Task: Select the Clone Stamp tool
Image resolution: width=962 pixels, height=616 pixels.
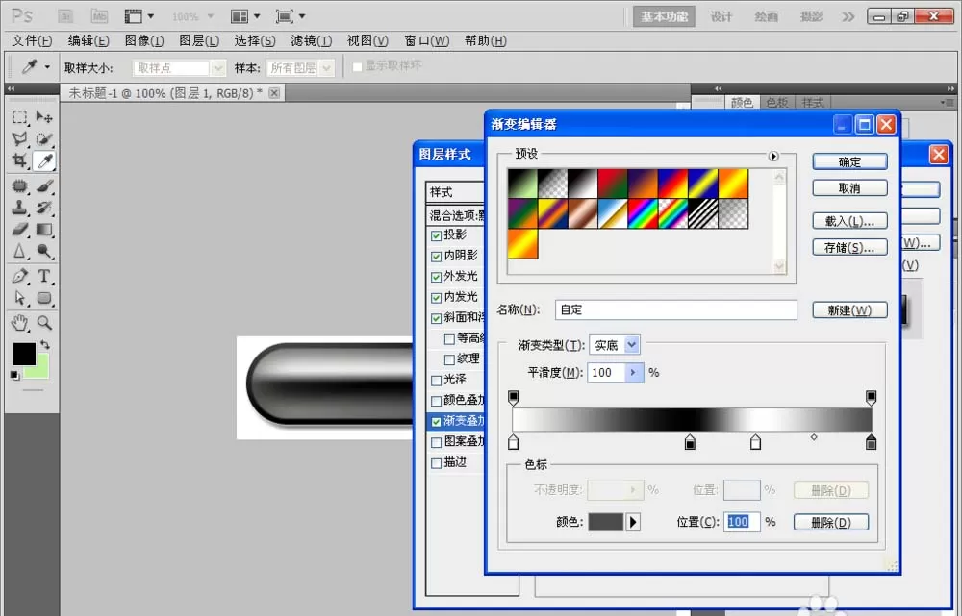Action: [19, 208]
